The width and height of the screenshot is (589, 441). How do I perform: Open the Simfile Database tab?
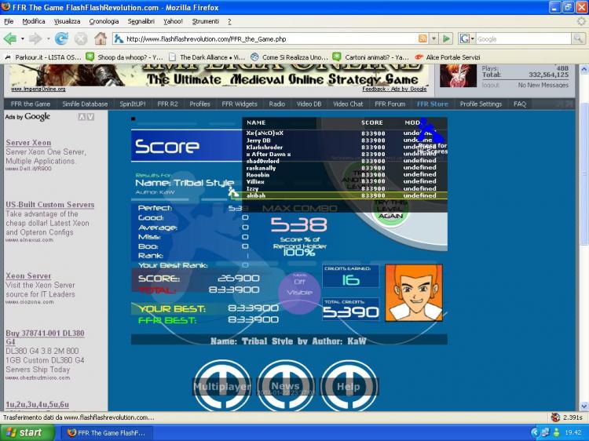[x=85, y=104]
